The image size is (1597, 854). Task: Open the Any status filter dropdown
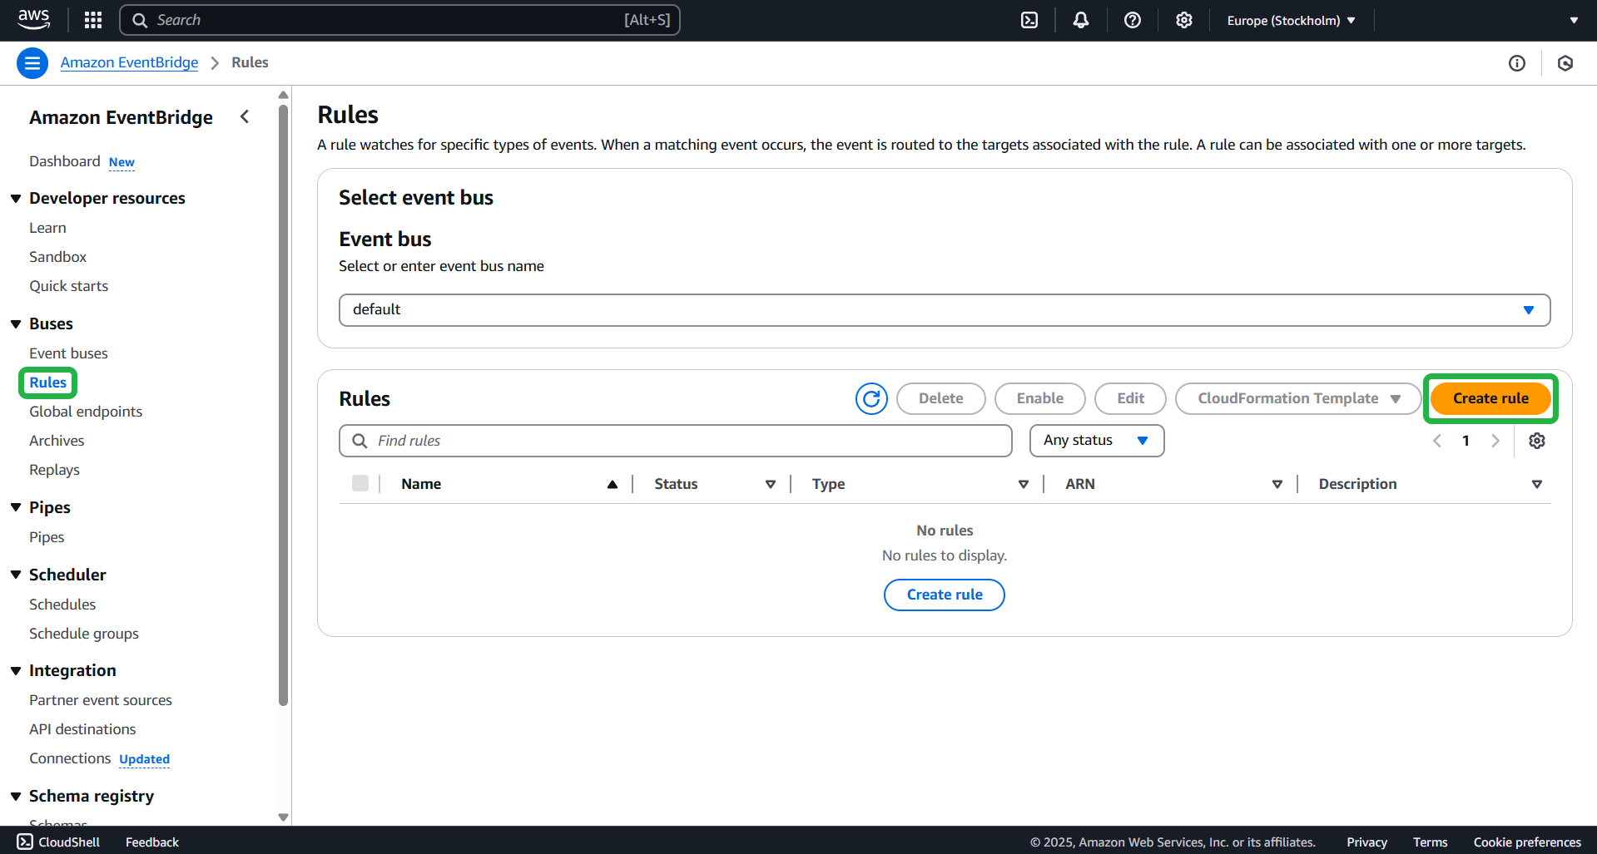tap(1096, 441)
